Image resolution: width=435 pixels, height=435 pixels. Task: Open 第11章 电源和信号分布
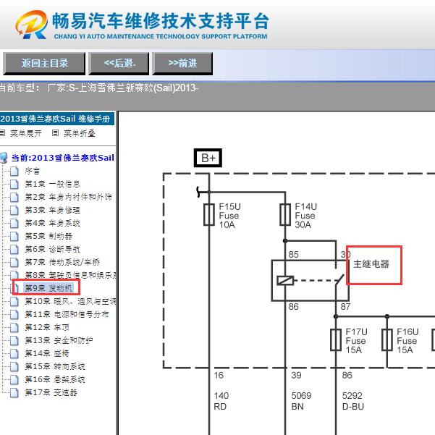(67, 314)
